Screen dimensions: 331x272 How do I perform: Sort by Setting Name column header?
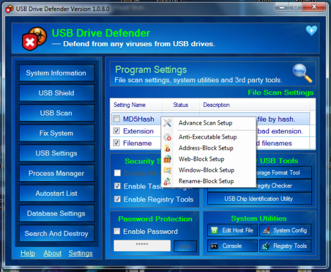tap(136, 105)
